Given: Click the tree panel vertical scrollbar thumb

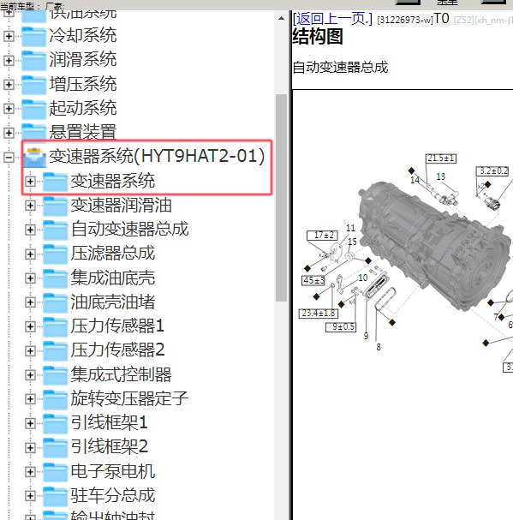Looking at the screenshot, I should coord(281,198).
